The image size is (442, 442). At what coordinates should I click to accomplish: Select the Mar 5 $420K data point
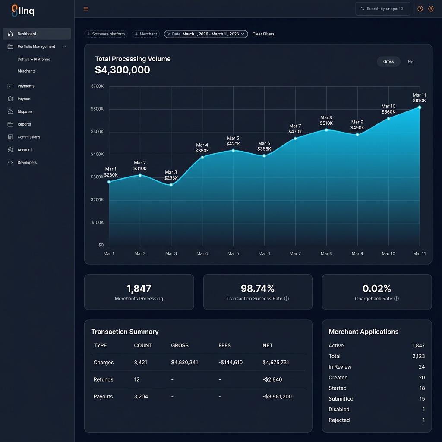tap(233, 151)
